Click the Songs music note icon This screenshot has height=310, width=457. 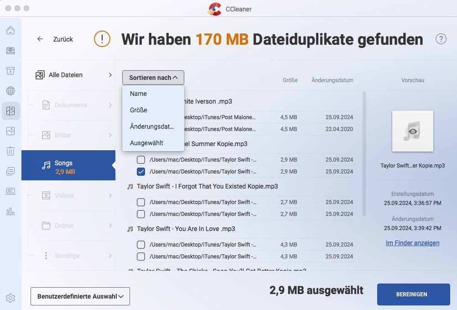[46, 166]
